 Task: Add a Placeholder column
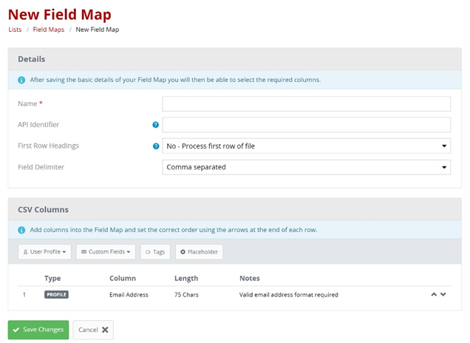pyautogui.click(x=199, y=252)
